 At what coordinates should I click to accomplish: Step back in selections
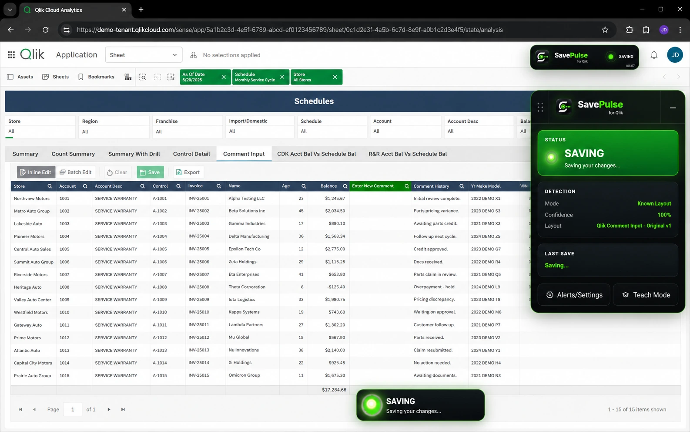pos(157,77)
